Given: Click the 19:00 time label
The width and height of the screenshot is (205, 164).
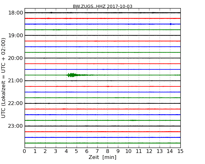Looking at the screenshot, I should coord(15,35).
